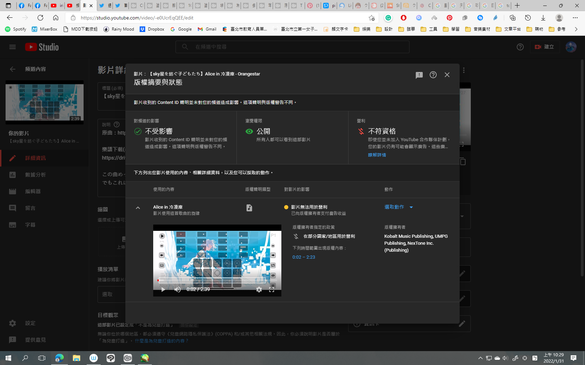585x365 pixels.
Task: Close the active YouTube Studio tab
Action: (91, 6)
